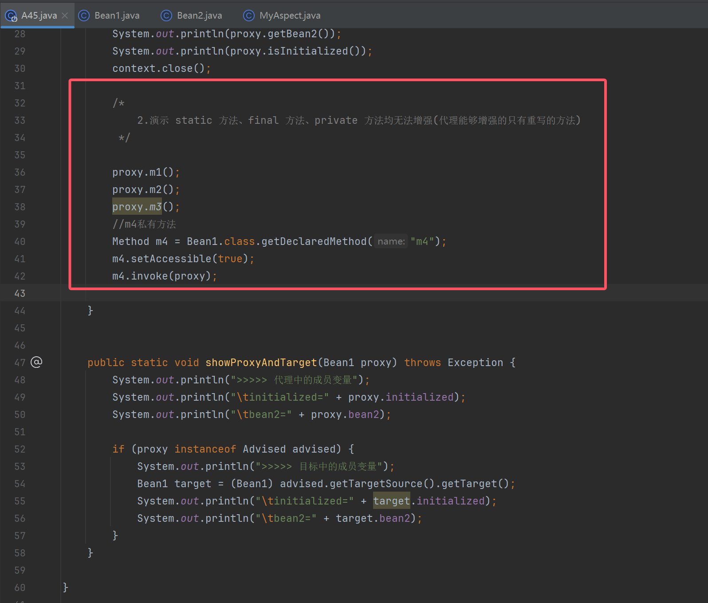Click the MyAspect.java class icon

(x=249, y=16)
